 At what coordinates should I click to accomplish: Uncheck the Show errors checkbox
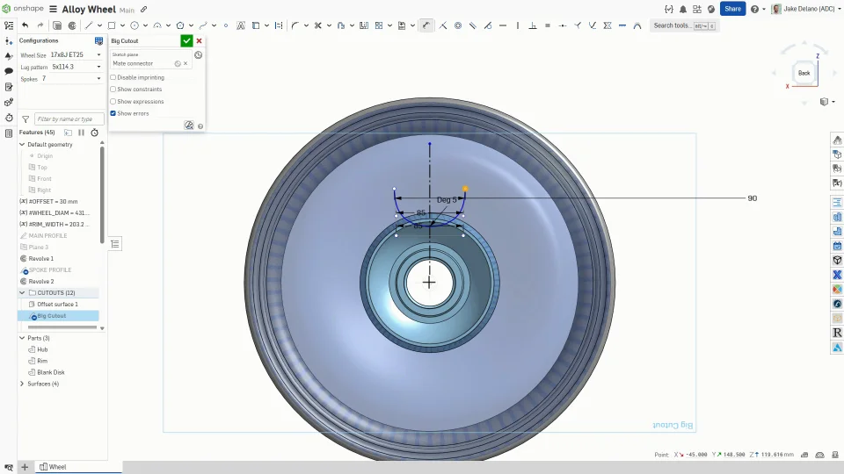(x=113, y=113)
